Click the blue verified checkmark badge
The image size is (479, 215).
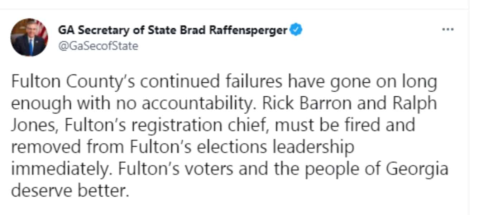click(296, 30)
